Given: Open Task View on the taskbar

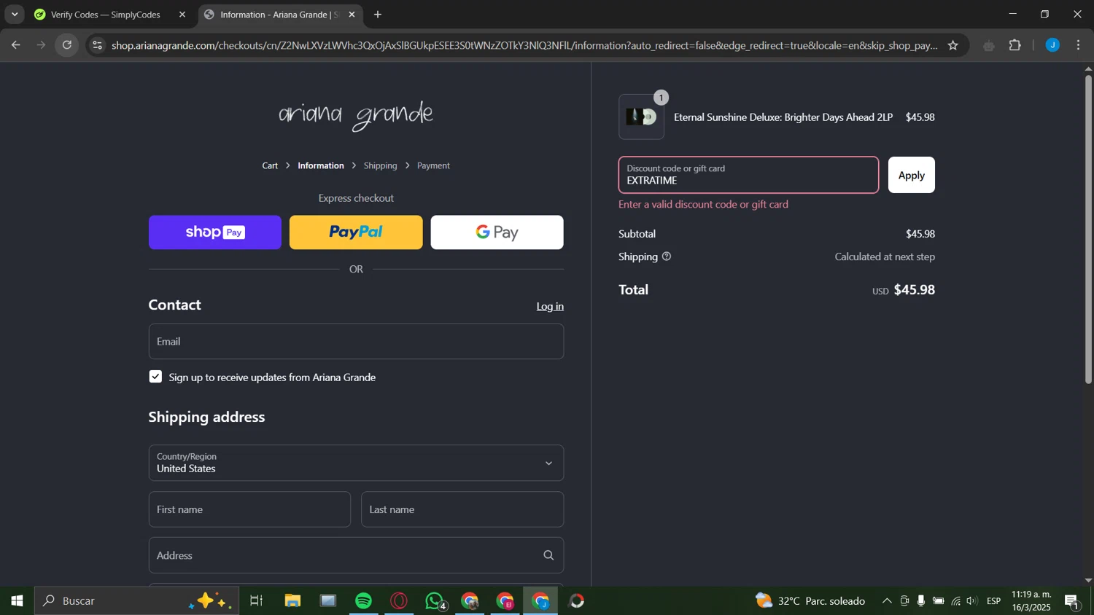Looking at the screenshot, I should coord(256,601).
